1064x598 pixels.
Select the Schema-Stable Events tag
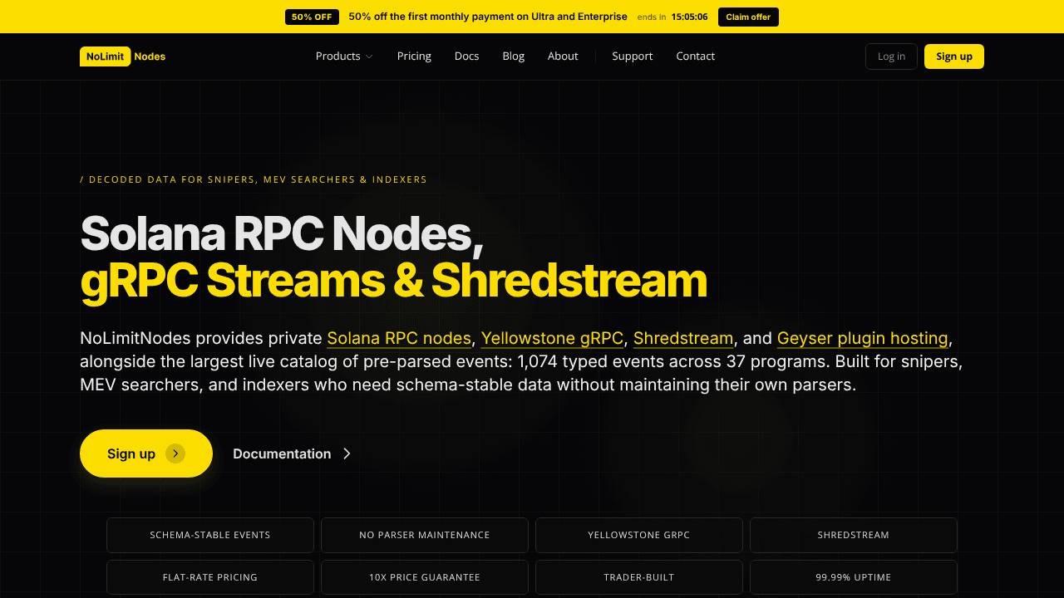[210, 535]
